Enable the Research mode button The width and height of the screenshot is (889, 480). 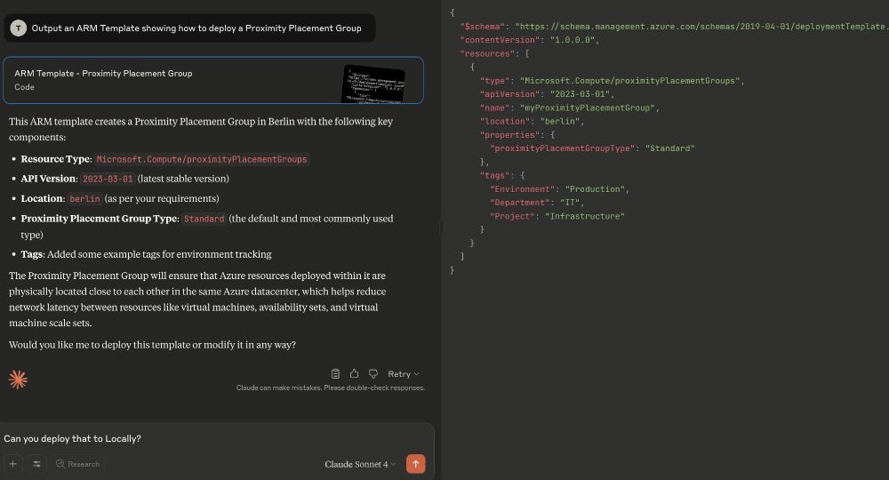(x=77, y=464)
